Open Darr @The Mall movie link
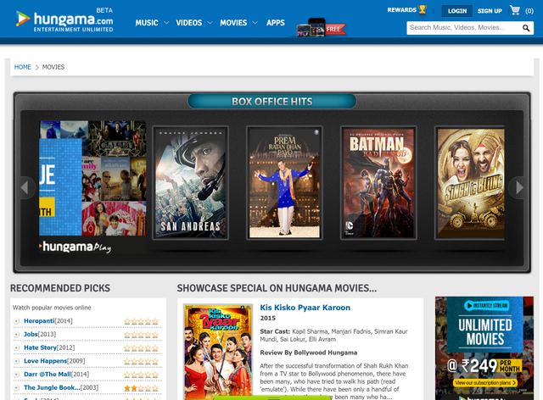 click(x=48, y=375)
